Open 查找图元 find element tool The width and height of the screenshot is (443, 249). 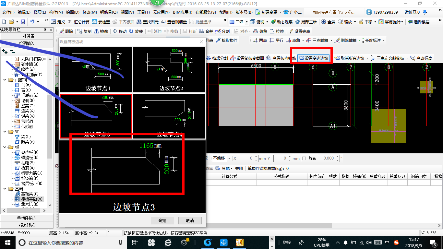click(148, 22)
